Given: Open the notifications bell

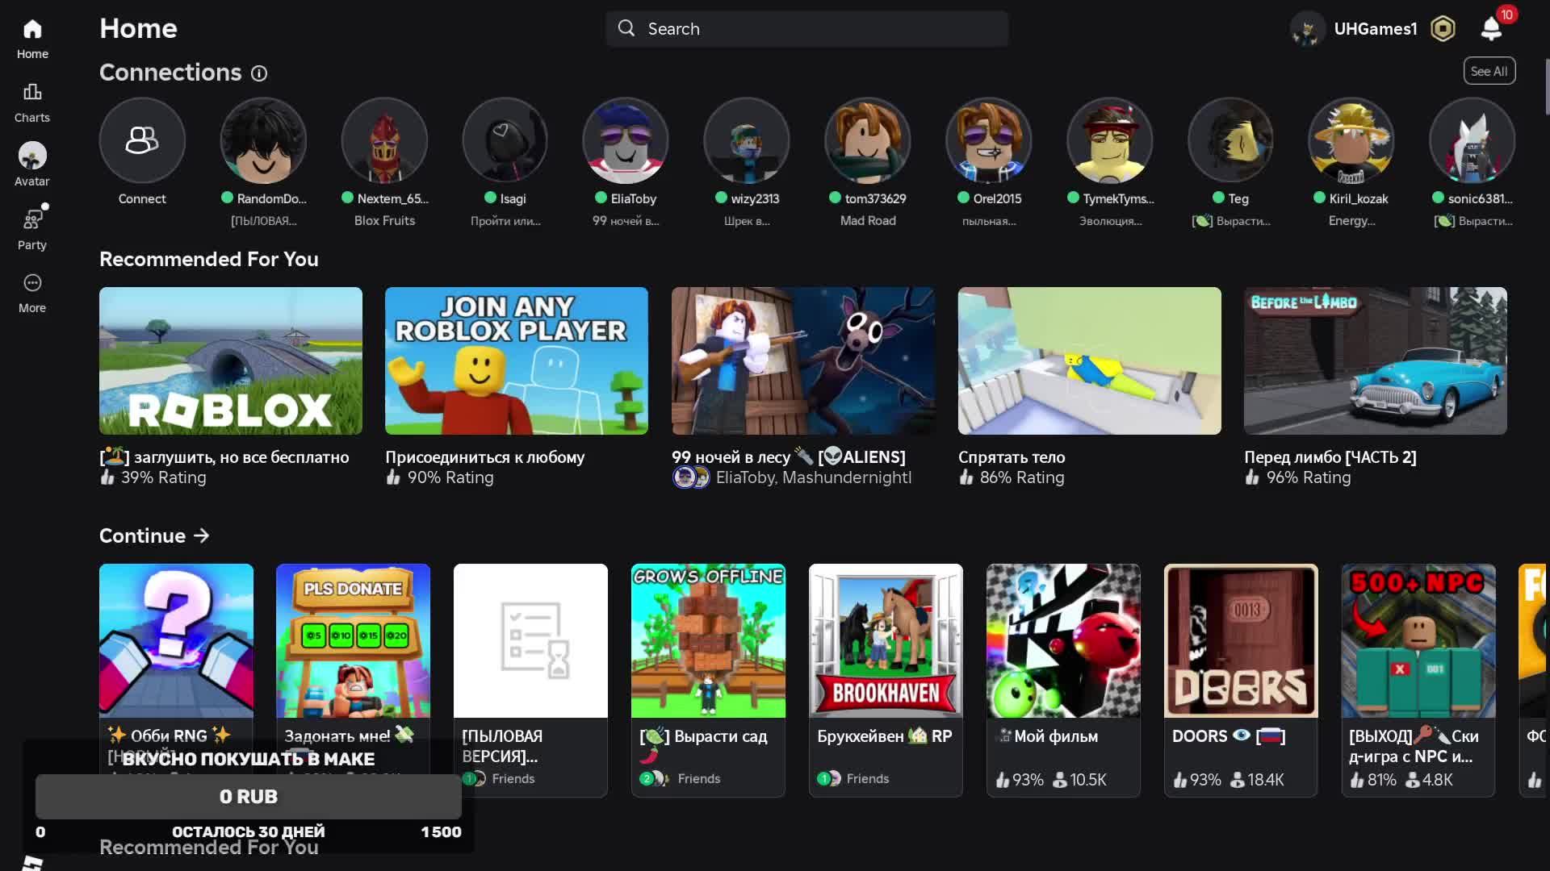Looking at the screenshot, I should pyautogui.click(x=1491, y=29).
